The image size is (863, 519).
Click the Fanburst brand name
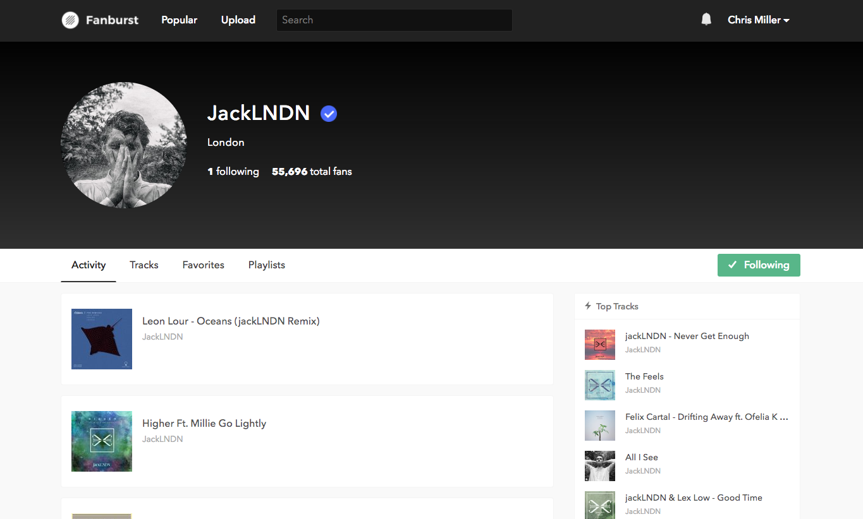[x=112, y=20]
